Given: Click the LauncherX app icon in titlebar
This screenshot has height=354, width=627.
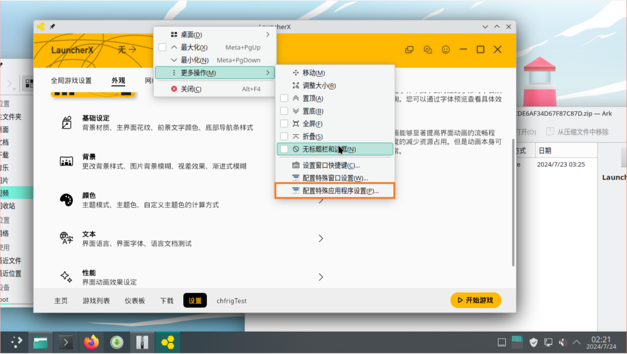Looking at the screenshot, I should click(x=40, y=27).
